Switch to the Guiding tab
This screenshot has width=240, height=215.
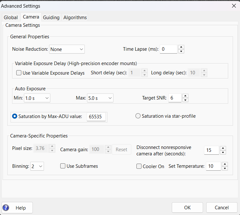point(51,18)
